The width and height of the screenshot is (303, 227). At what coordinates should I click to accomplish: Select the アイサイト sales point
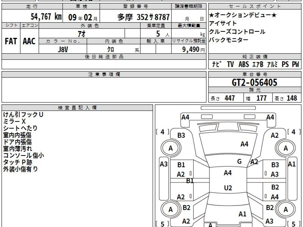(x=223, y=23)
